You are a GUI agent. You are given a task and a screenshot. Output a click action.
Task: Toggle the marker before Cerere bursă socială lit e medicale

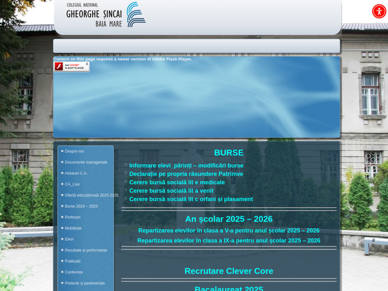coord(126,182)
